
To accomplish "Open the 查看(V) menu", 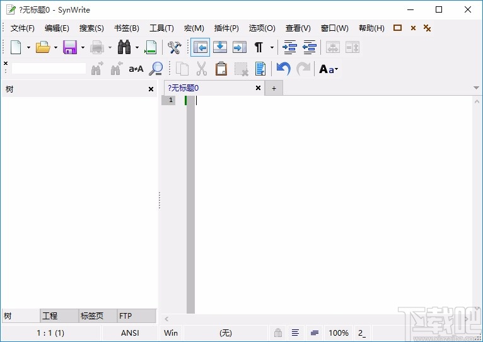I will tap(298, 28).
